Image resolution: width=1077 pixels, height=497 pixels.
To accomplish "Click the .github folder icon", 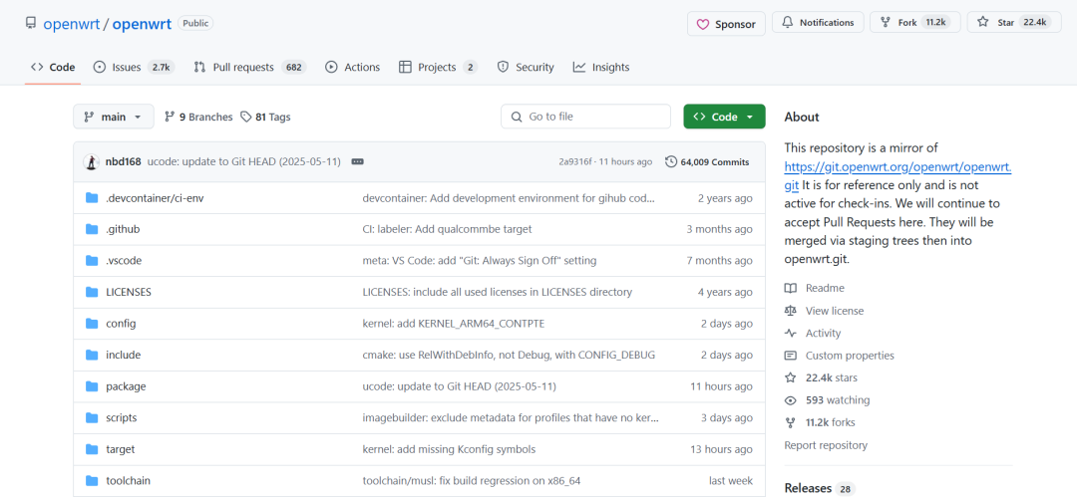I will point(92,229).
